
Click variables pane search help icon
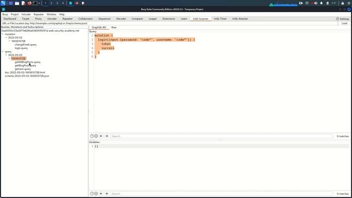point(92,194)
